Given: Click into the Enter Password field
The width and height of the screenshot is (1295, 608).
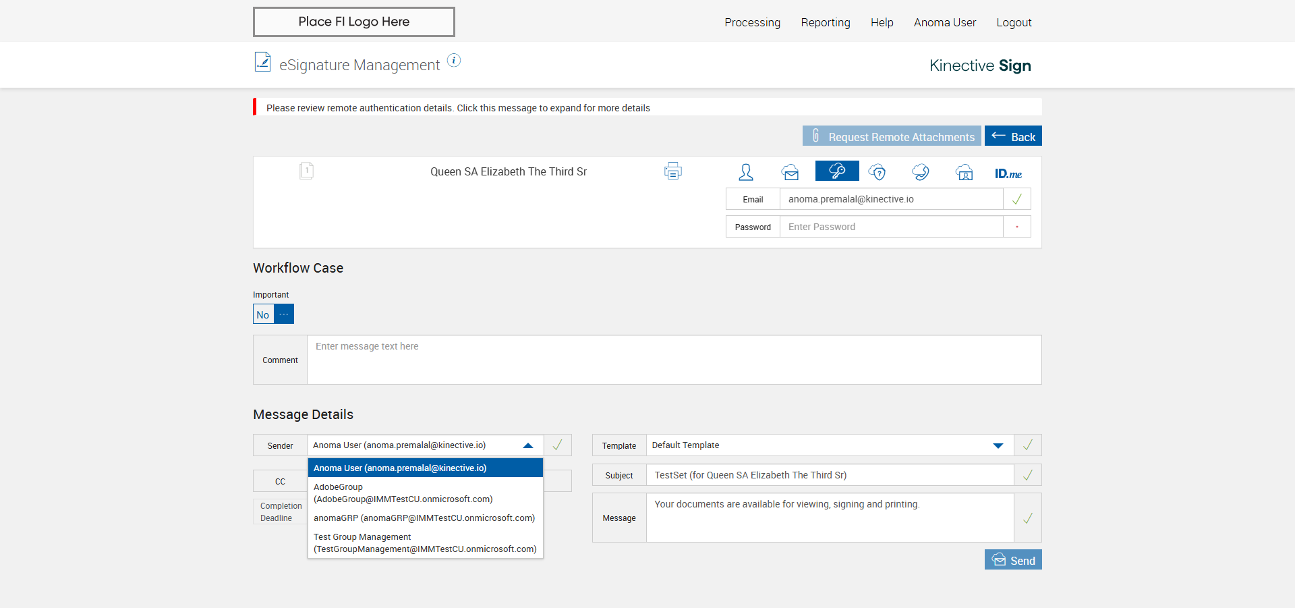Looking at the screenshot, I should (891, 227).
